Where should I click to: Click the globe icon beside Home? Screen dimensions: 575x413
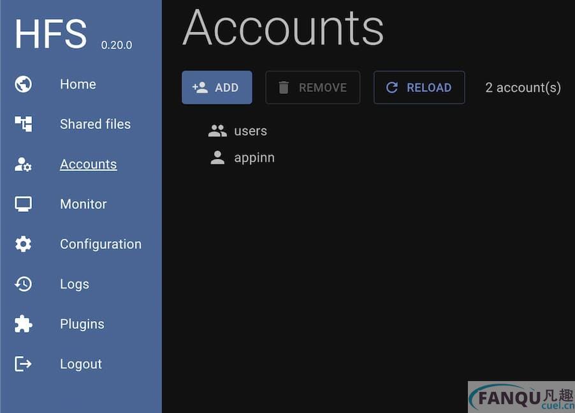click(x=24, y=84)
